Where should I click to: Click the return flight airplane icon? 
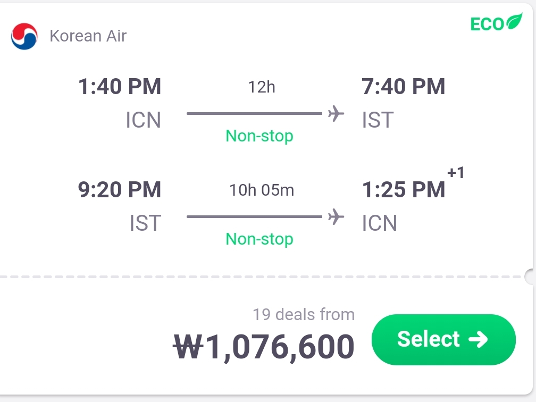point(336,216)
